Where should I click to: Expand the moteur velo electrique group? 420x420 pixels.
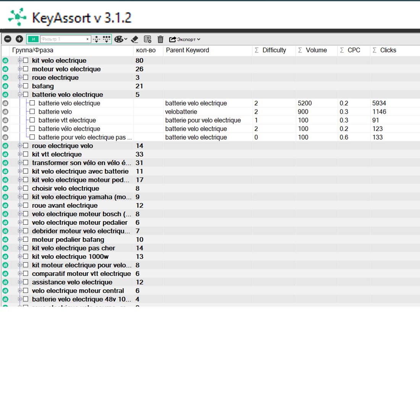tap(20, 69)
